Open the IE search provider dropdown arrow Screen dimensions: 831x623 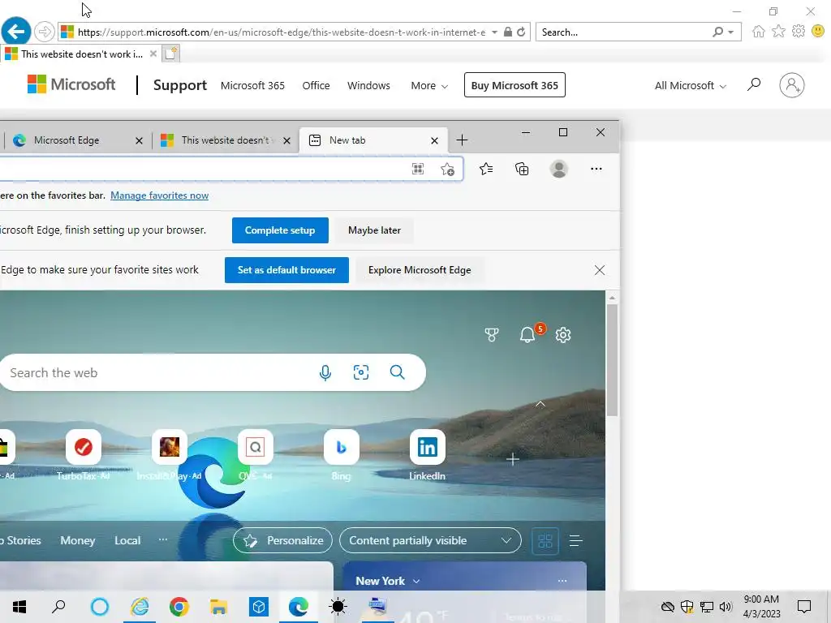tap(731, 32)
